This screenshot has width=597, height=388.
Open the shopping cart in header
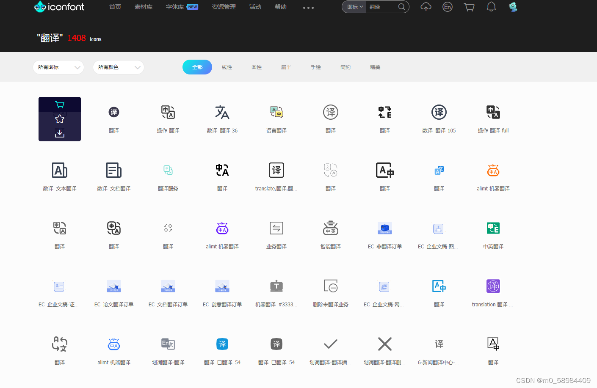point(469,7)
